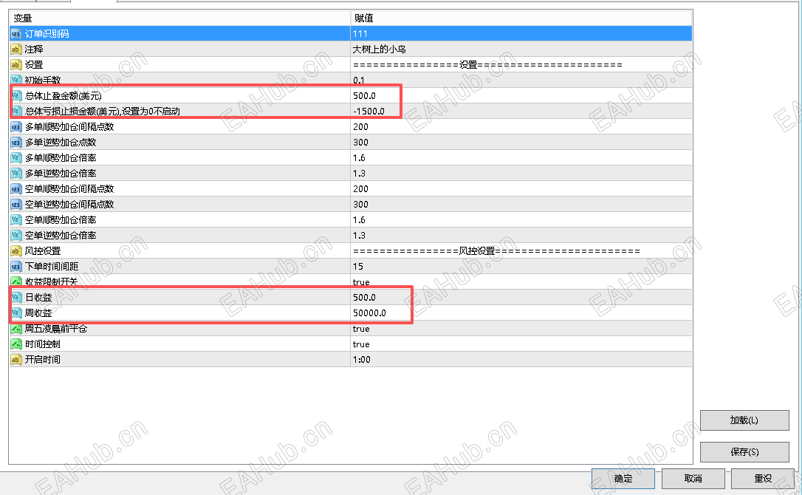Reset inputs with the 重设 button
Viewport: 802px width, 495px height.
click(x=763, y=479)
